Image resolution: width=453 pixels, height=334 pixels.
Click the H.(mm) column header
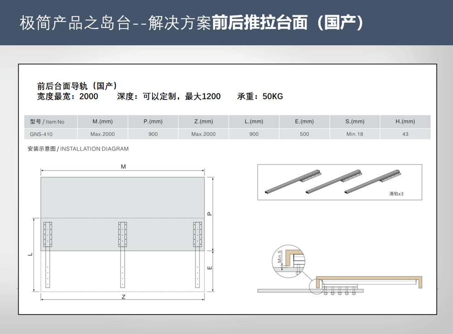405,122
